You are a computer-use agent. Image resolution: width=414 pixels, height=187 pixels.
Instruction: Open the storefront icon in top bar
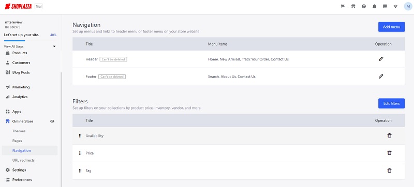pos(353,7)
